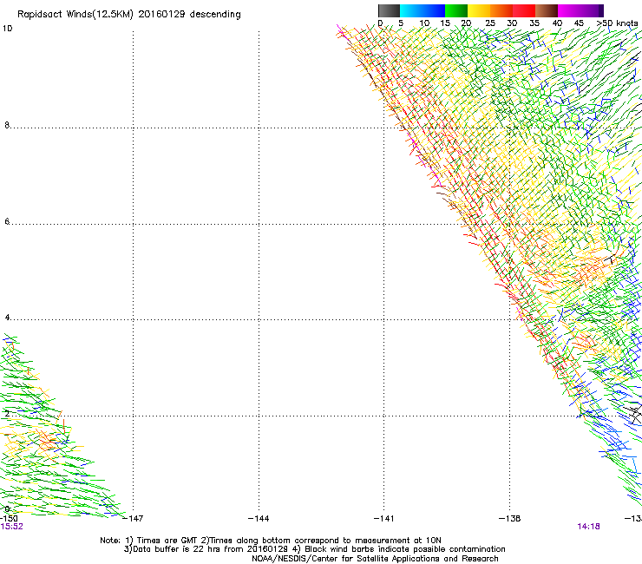Click the red 30-35 knots legend color
The width and height of the screenshot is (642, 564).
[x=524, y=10]
